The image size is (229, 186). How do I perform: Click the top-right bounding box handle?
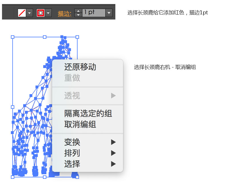[x=77, y=37]
